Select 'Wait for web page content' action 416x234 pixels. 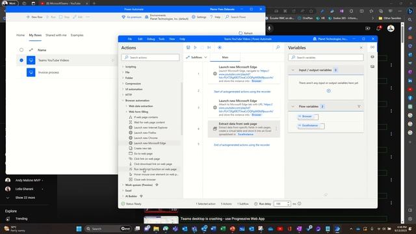(x=149, y=122)
